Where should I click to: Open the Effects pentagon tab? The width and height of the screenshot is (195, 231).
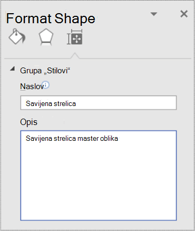point(46,37)
